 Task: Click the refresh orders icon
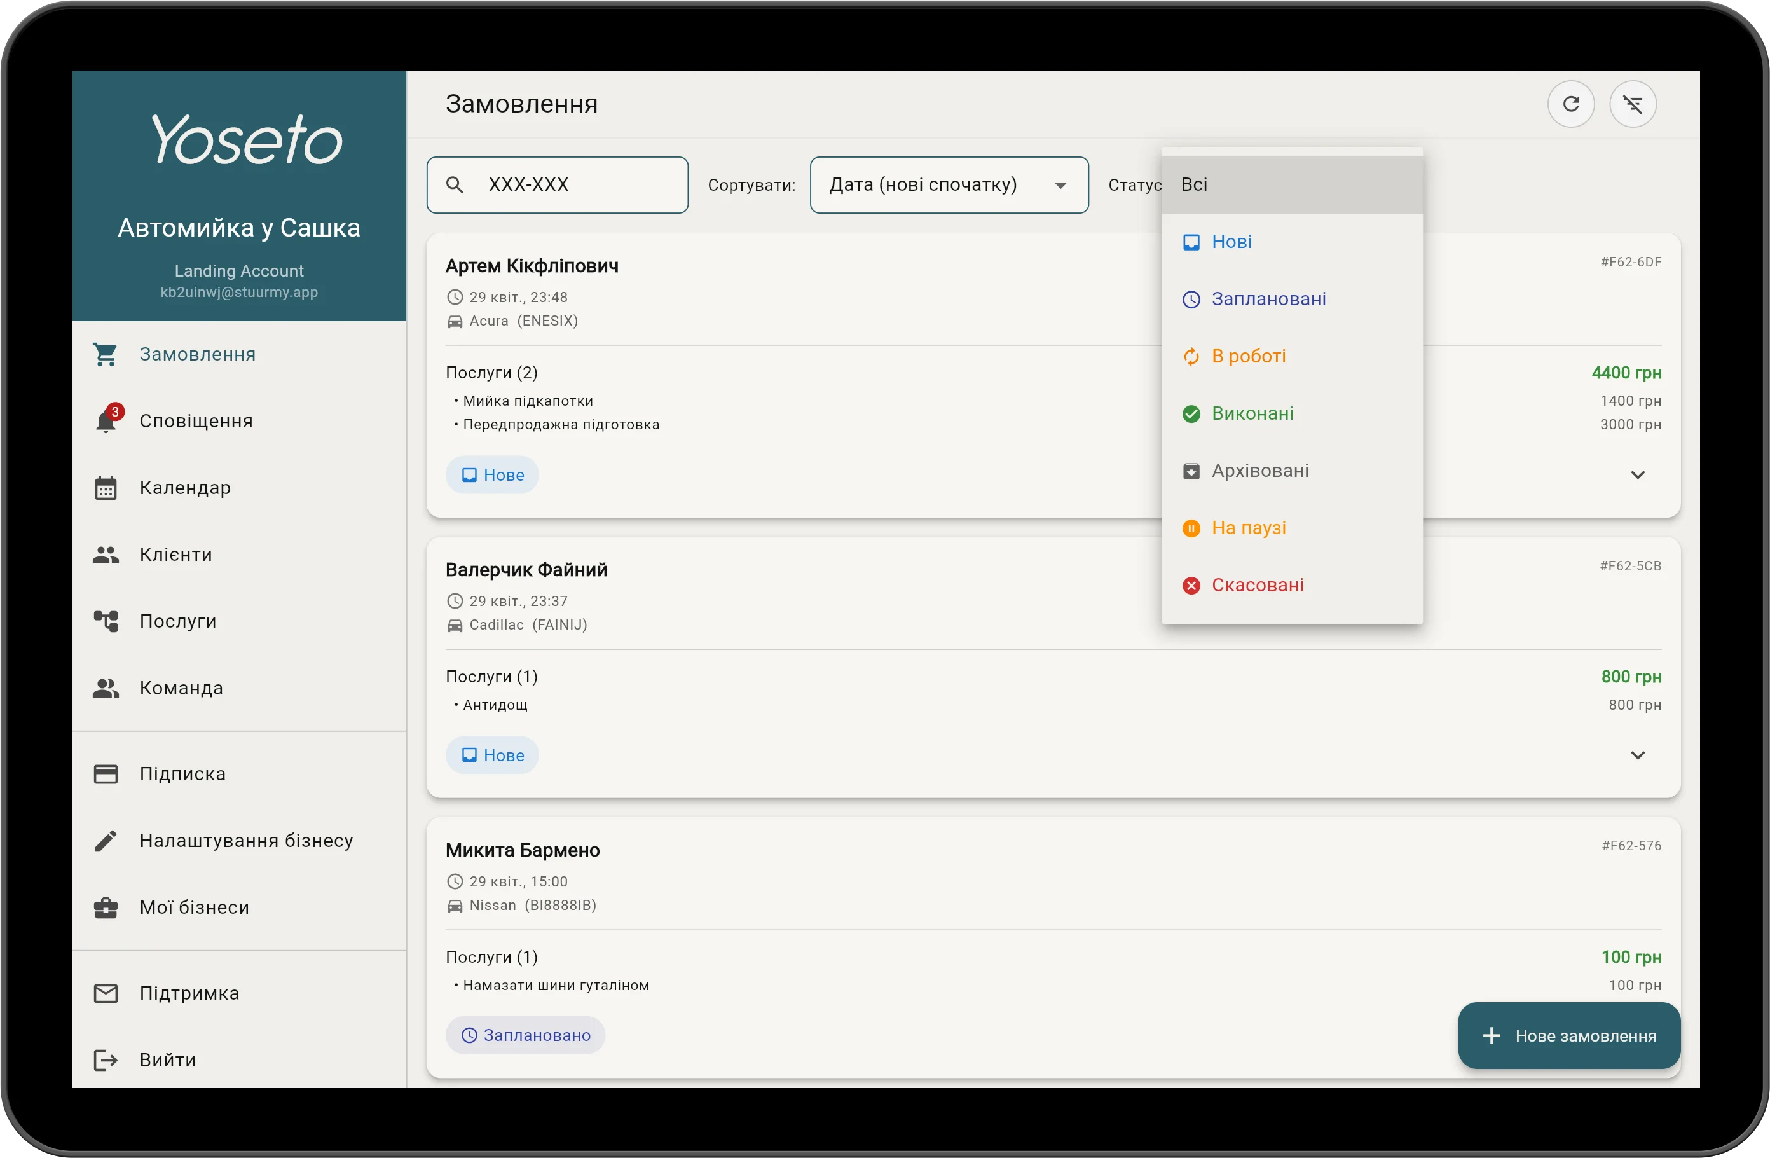pyautogui.click(x=1571, y=104)
